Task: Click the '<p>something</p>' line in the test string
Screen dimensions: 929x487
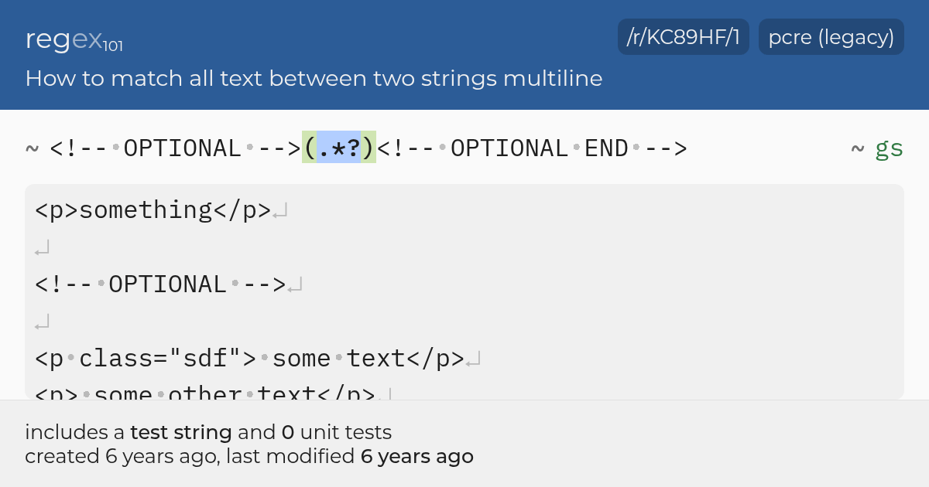Action: pos(153,210)
